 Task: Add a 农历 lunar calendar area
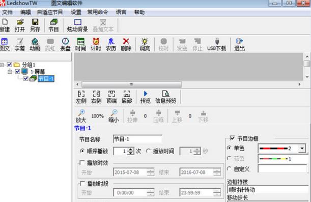111,44
